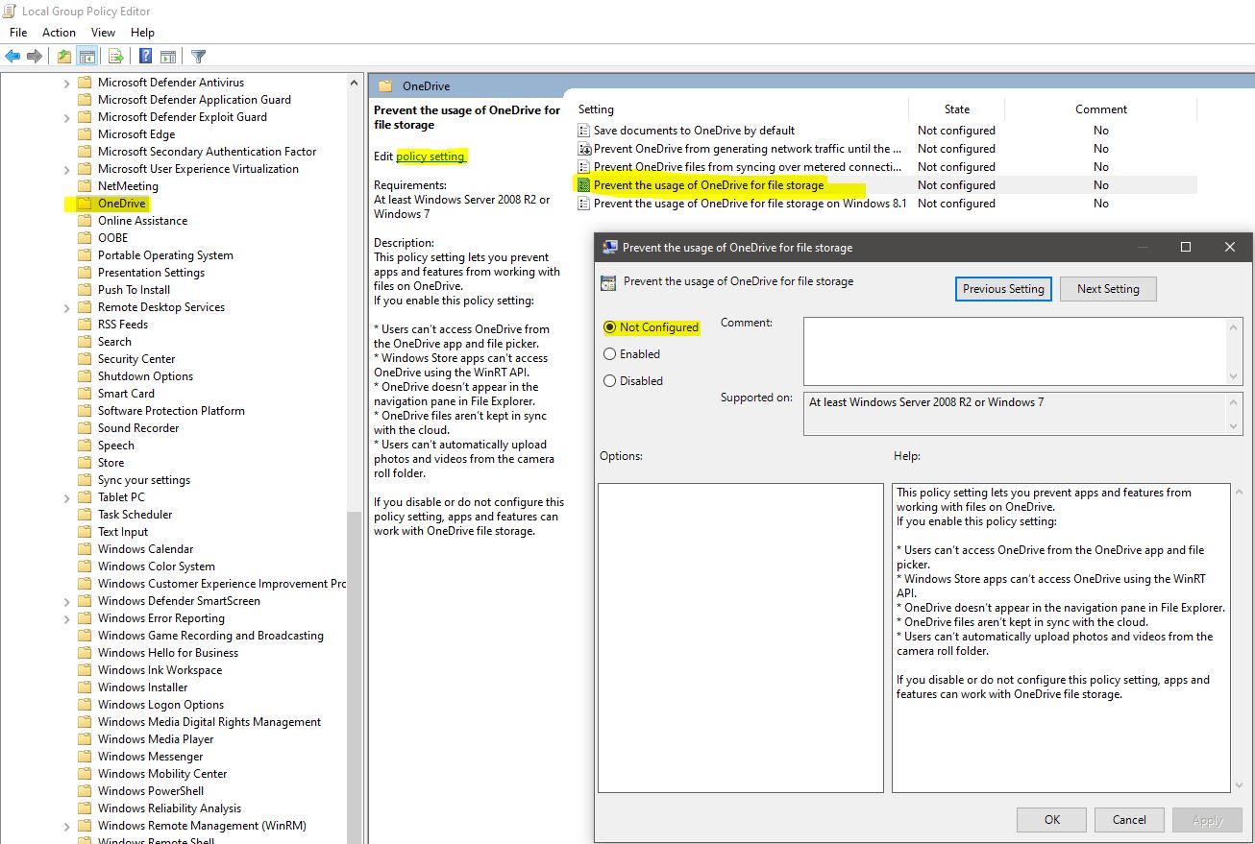Toggle the Show/Hide Console Tree icon

(86, 57)
